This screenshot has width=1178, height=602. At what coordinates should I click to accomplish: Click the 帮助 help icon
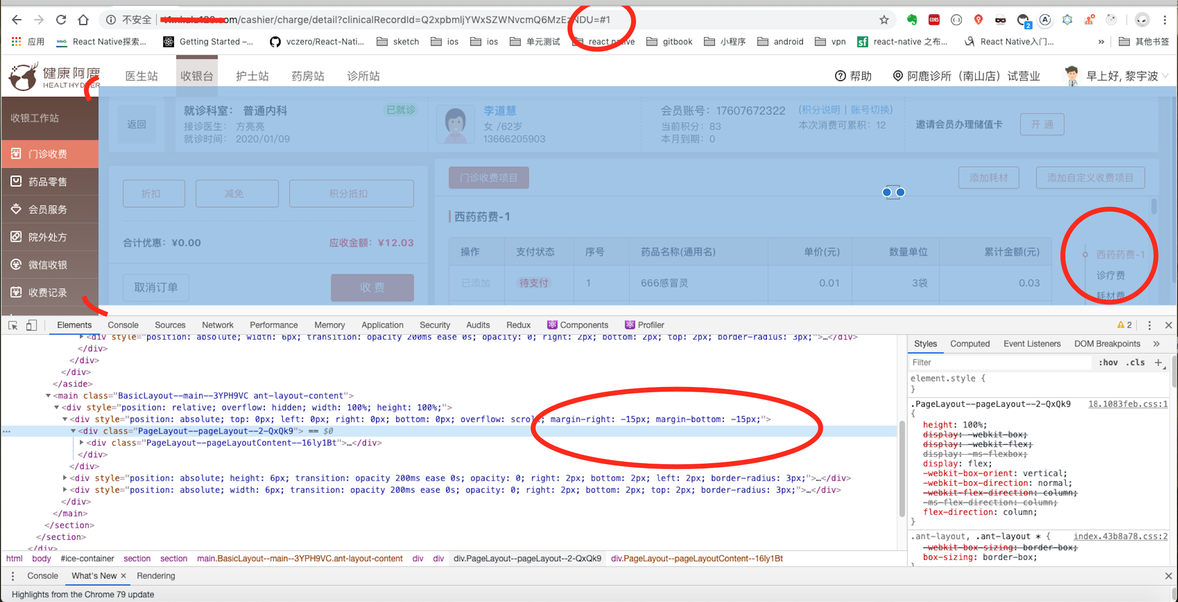tap(841, 76)
